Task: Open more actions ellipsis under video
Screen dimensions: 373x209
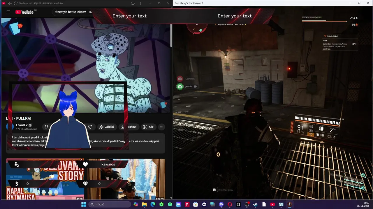Action: [161, 127]
